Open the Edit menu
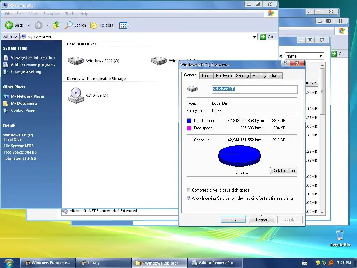Viewport: 357px width, 268px height. (x=20, y=14)
